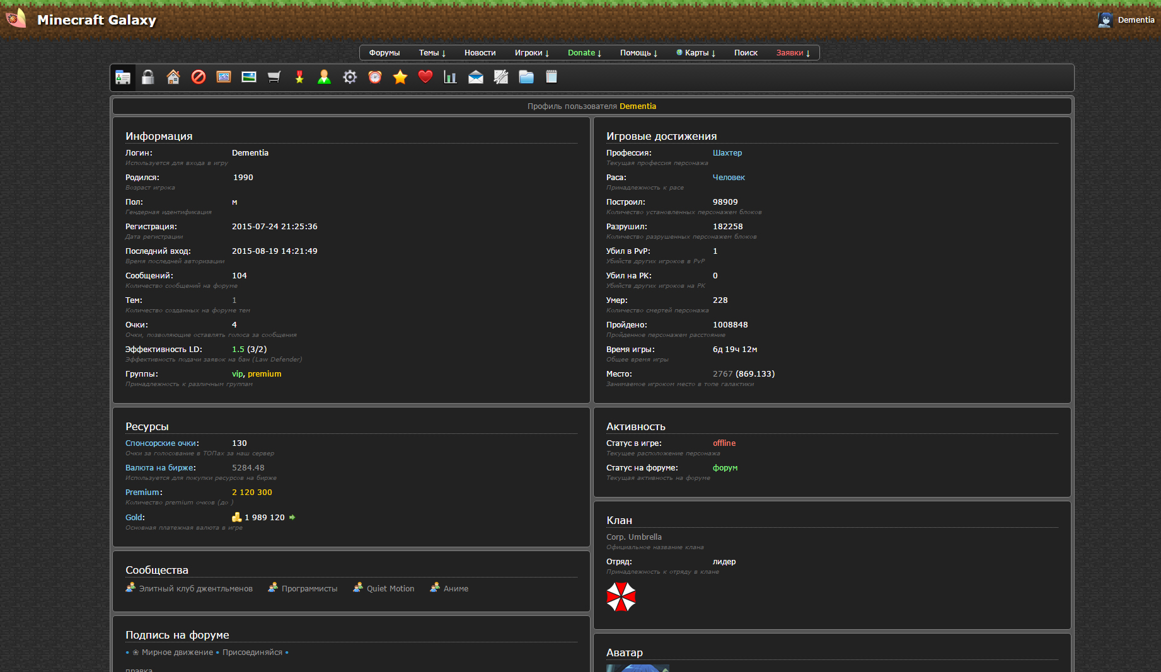
Task: Open the Человек race link
Action: pyautogui.click(x=729, y=178)
